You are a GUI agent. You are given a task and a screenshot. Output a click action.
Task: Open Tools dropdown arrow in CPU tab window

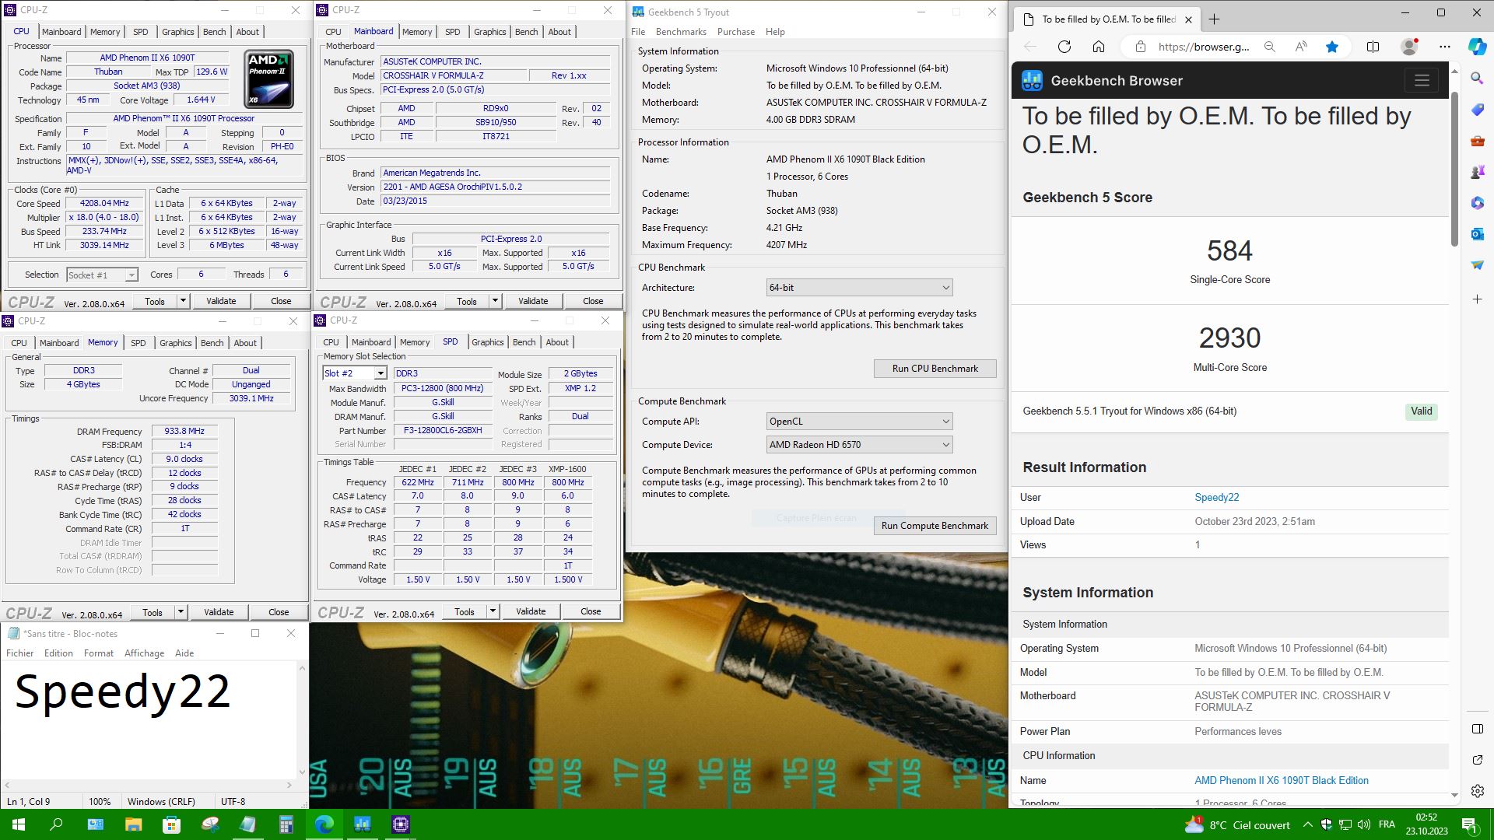183,301
